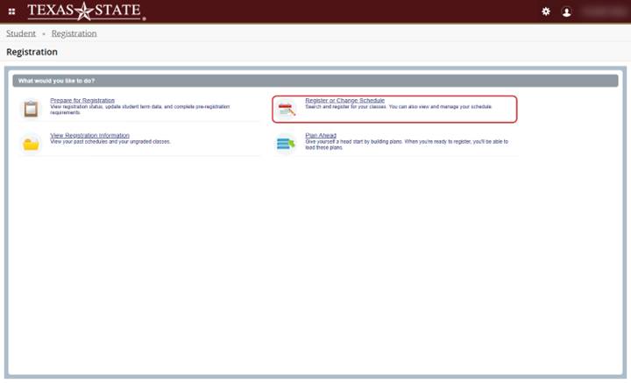Open the Plan Ahead link
This screenshot has width=631, height=383.
pyautogui.click(x=320, y=135)
